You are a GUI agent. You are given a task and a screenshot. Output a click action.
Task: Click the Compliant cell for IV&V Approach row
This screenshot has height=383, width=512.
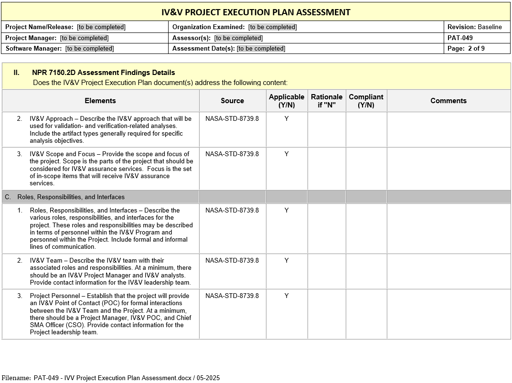[366, 129]
